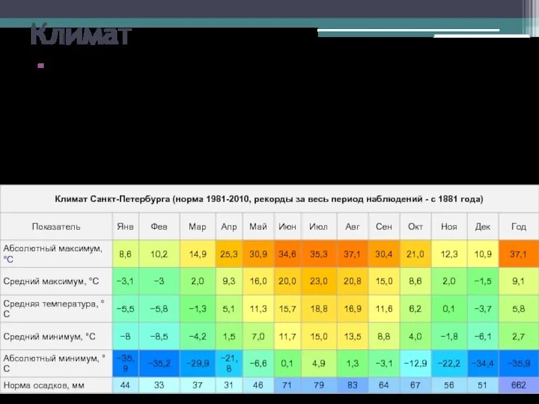This screenshot has width=539, height=404.
Task: Click the March average minimum "−4,2"
Action: click(197, 336)
